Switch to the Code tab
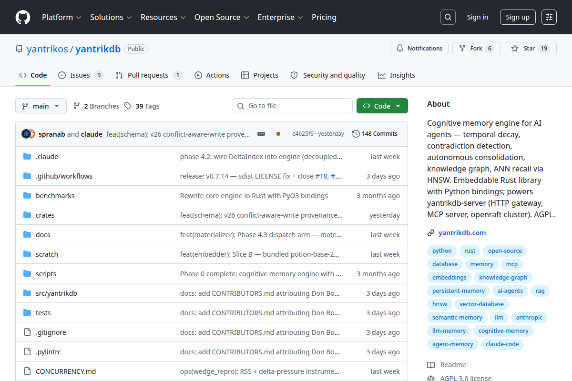 (x=33, y=75)
